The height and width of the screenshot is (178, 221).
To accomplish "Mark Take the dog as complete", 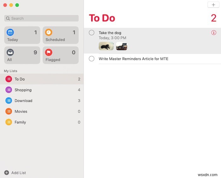I will (92, 33).
